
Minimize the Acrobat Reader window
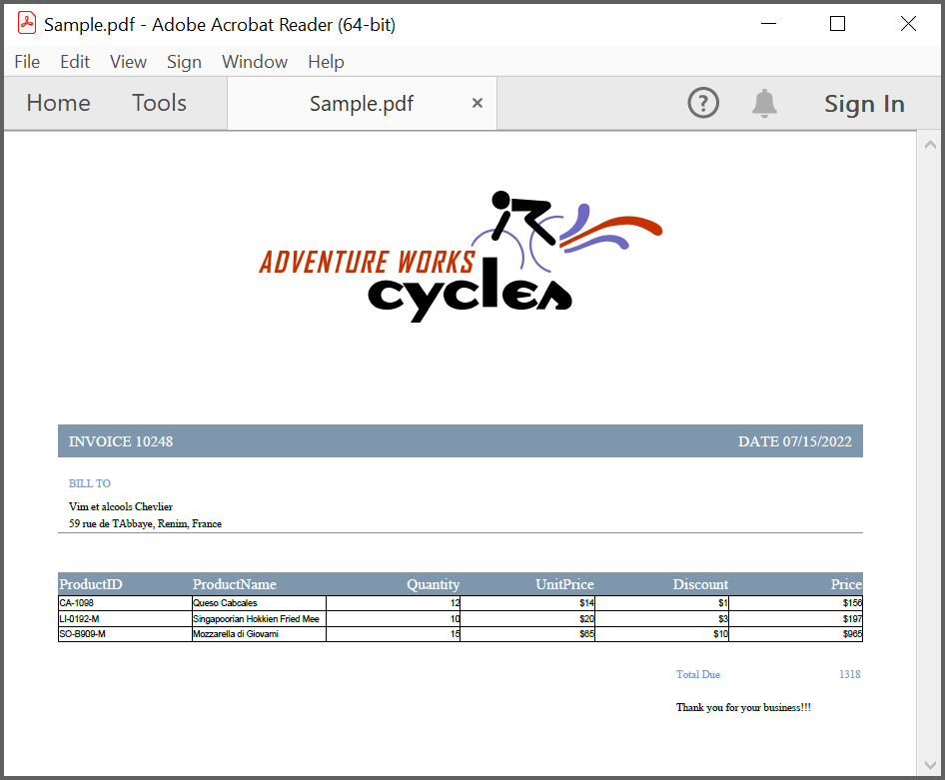coord(768,24)
